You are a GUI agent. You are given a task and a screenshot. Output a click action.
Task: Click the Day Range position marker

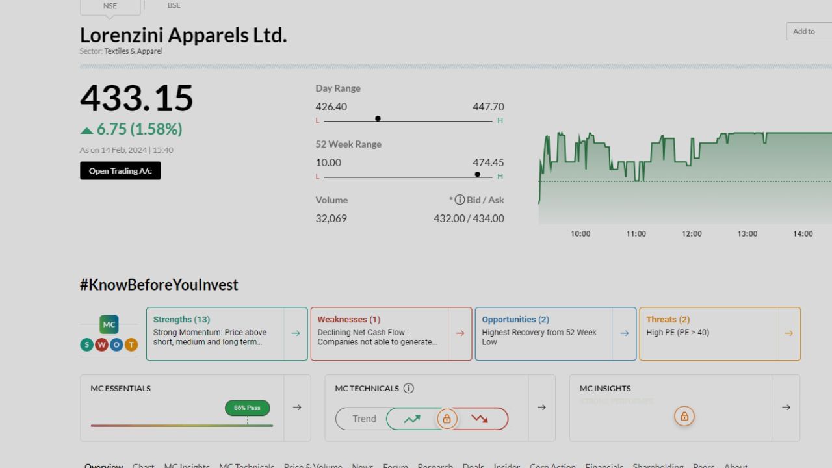[x=378, y=118]
